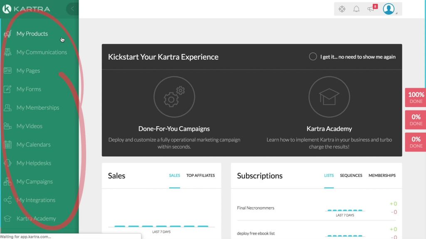
Task: Open My Videos menu item
Action: click(x=30, y=126)
